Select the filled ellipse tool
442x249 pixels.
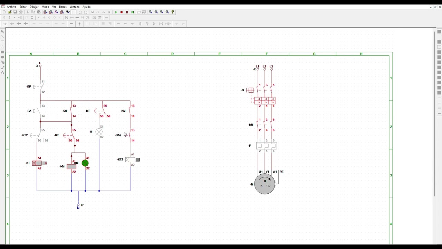tap(3, 57)
